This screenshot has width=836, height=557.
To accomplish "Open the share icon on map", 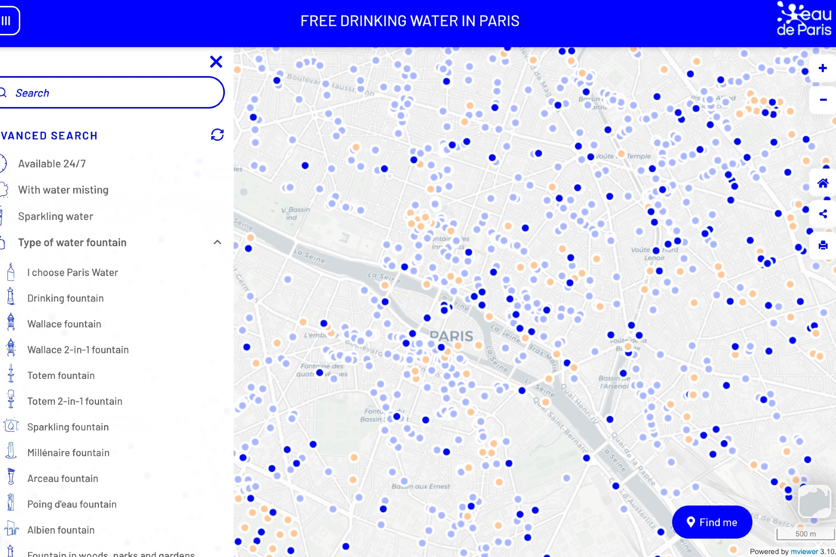I will pyautogui.click(x=823, y=214).
